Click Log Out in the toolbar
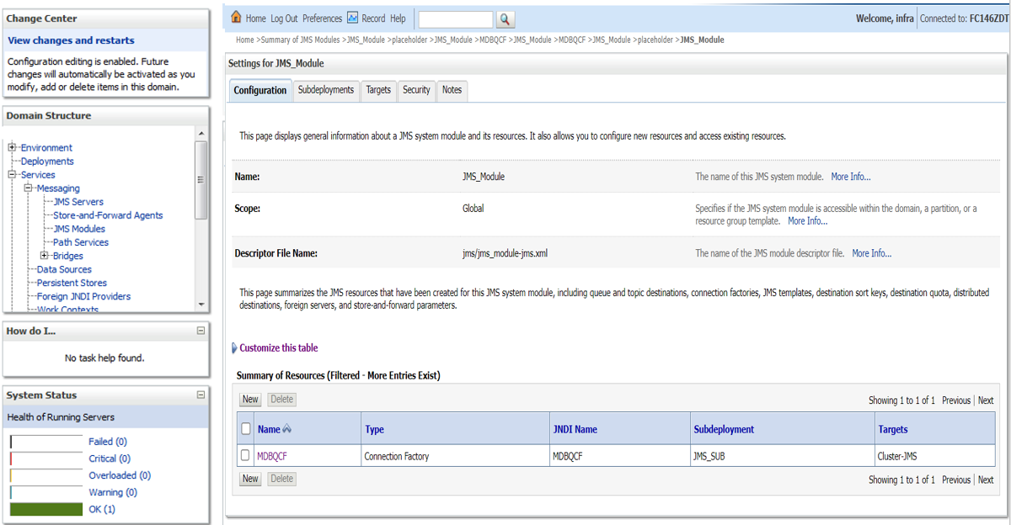This screenshot has width=1011, height=525. (284, 19)
